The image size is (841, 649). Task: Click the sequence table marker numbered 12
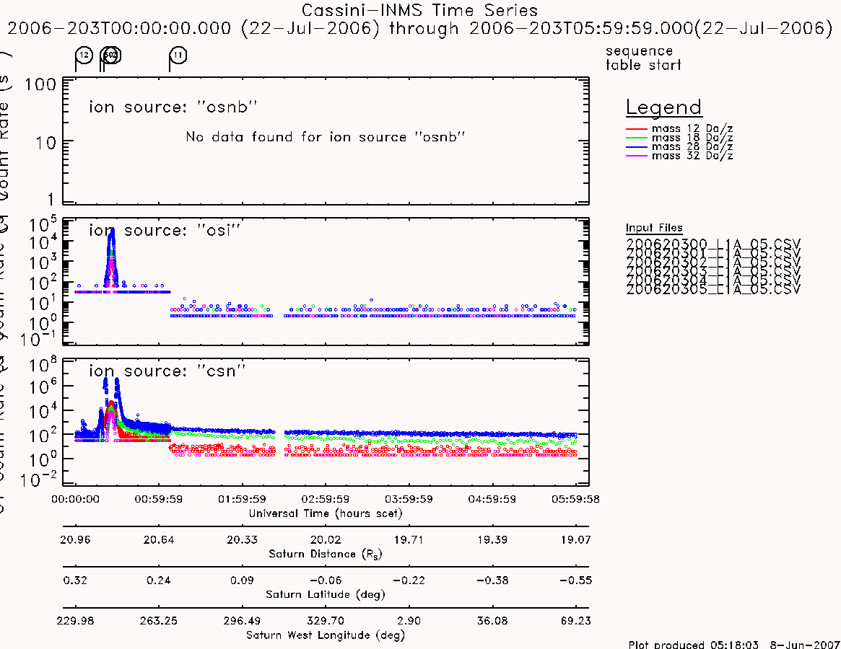tap(84, 56)
